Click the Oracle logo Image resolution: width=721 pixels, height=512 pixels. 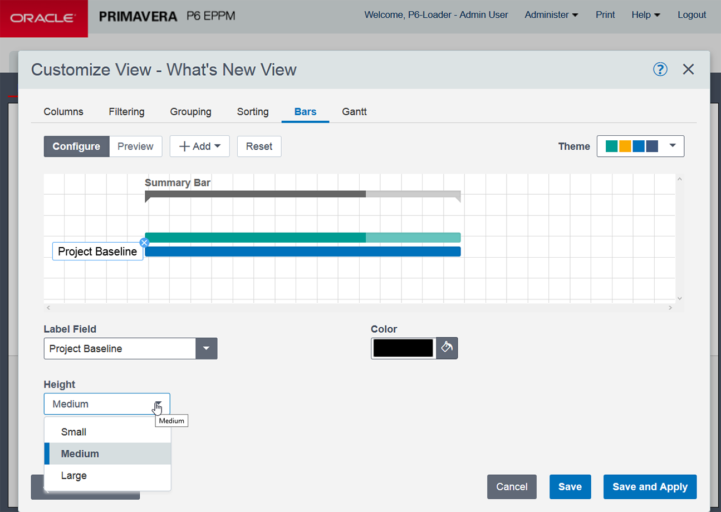[43, 18]
